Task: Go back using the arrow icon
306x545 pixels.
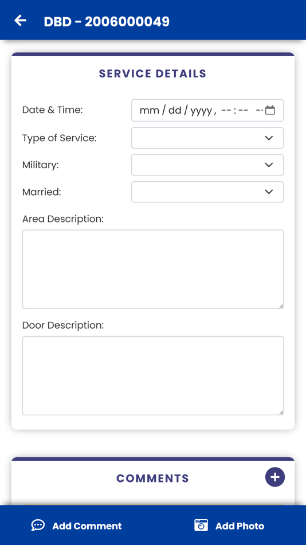Action: (x=20, y=21)
